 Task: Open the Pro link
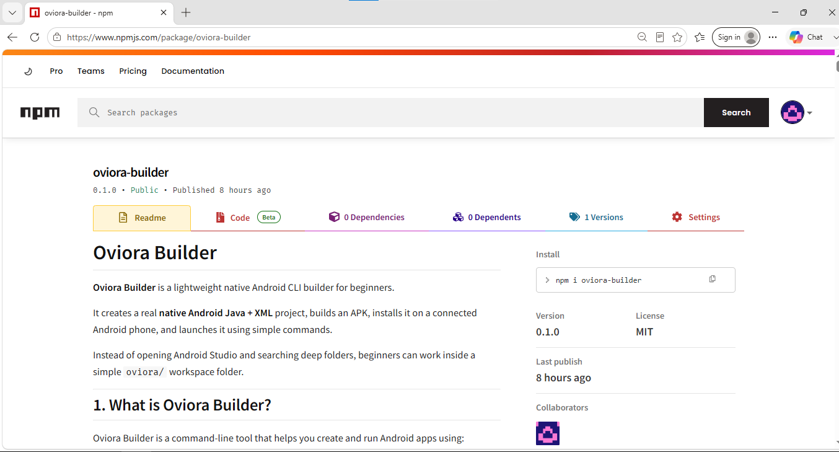click(x=56, y=71)
